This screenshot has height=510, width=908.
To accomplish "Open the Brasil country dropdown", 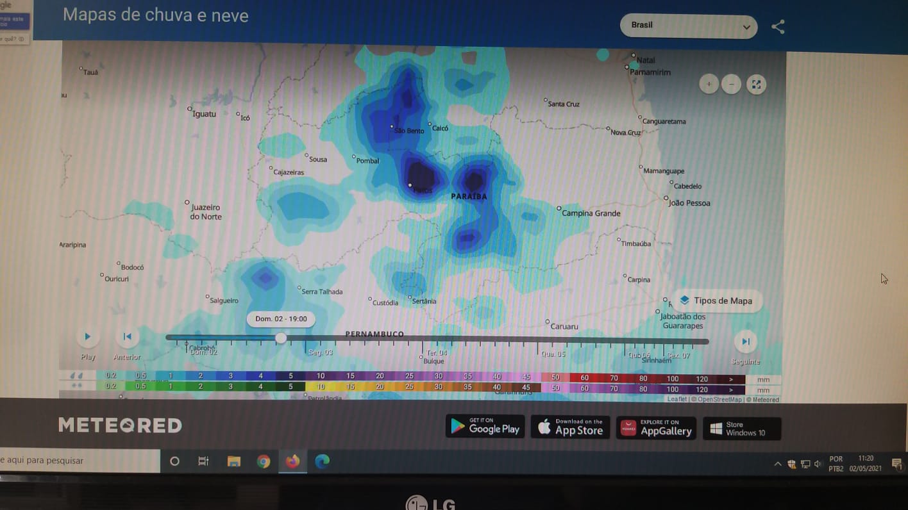I will [688, 26].
